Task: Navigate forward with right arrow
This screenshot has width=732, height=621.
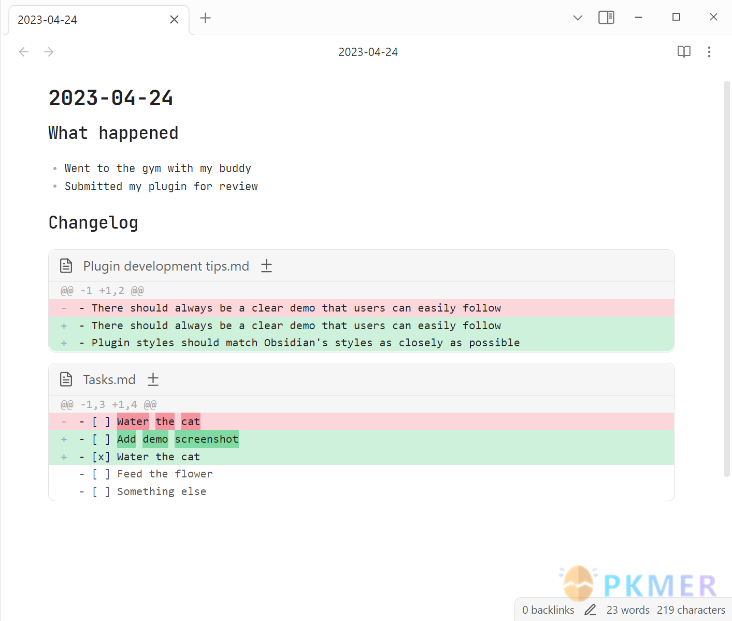Action: pos(49,52)
